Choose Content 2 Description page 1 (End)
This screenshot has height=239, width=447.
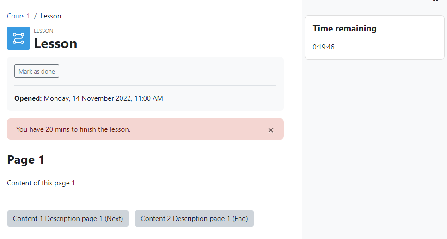pyautogui.click(x=195, y=219)
